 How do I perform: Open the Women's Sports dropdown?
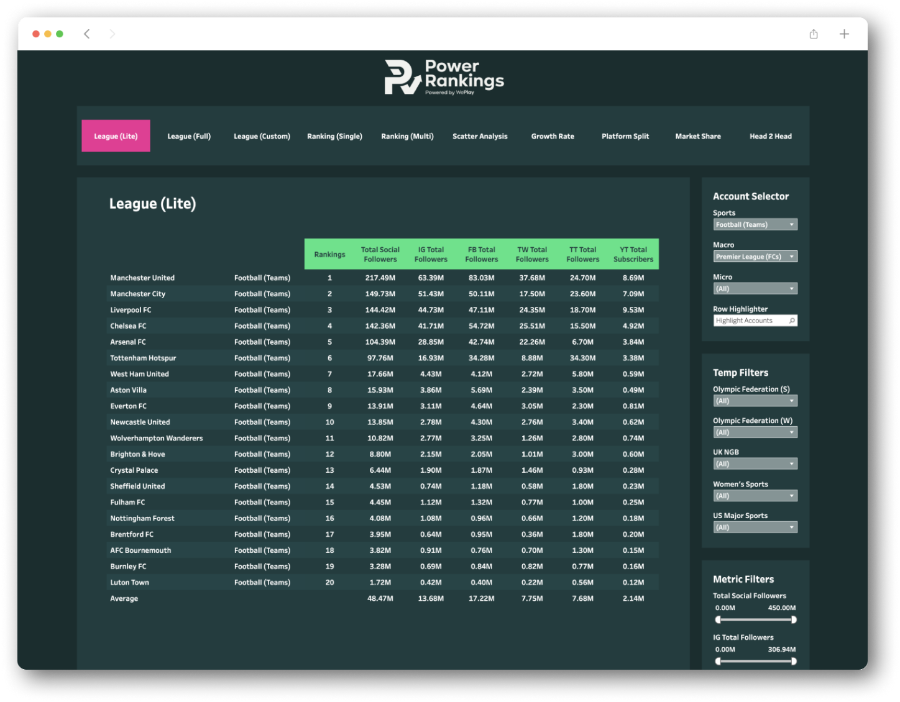click(755, 496)
